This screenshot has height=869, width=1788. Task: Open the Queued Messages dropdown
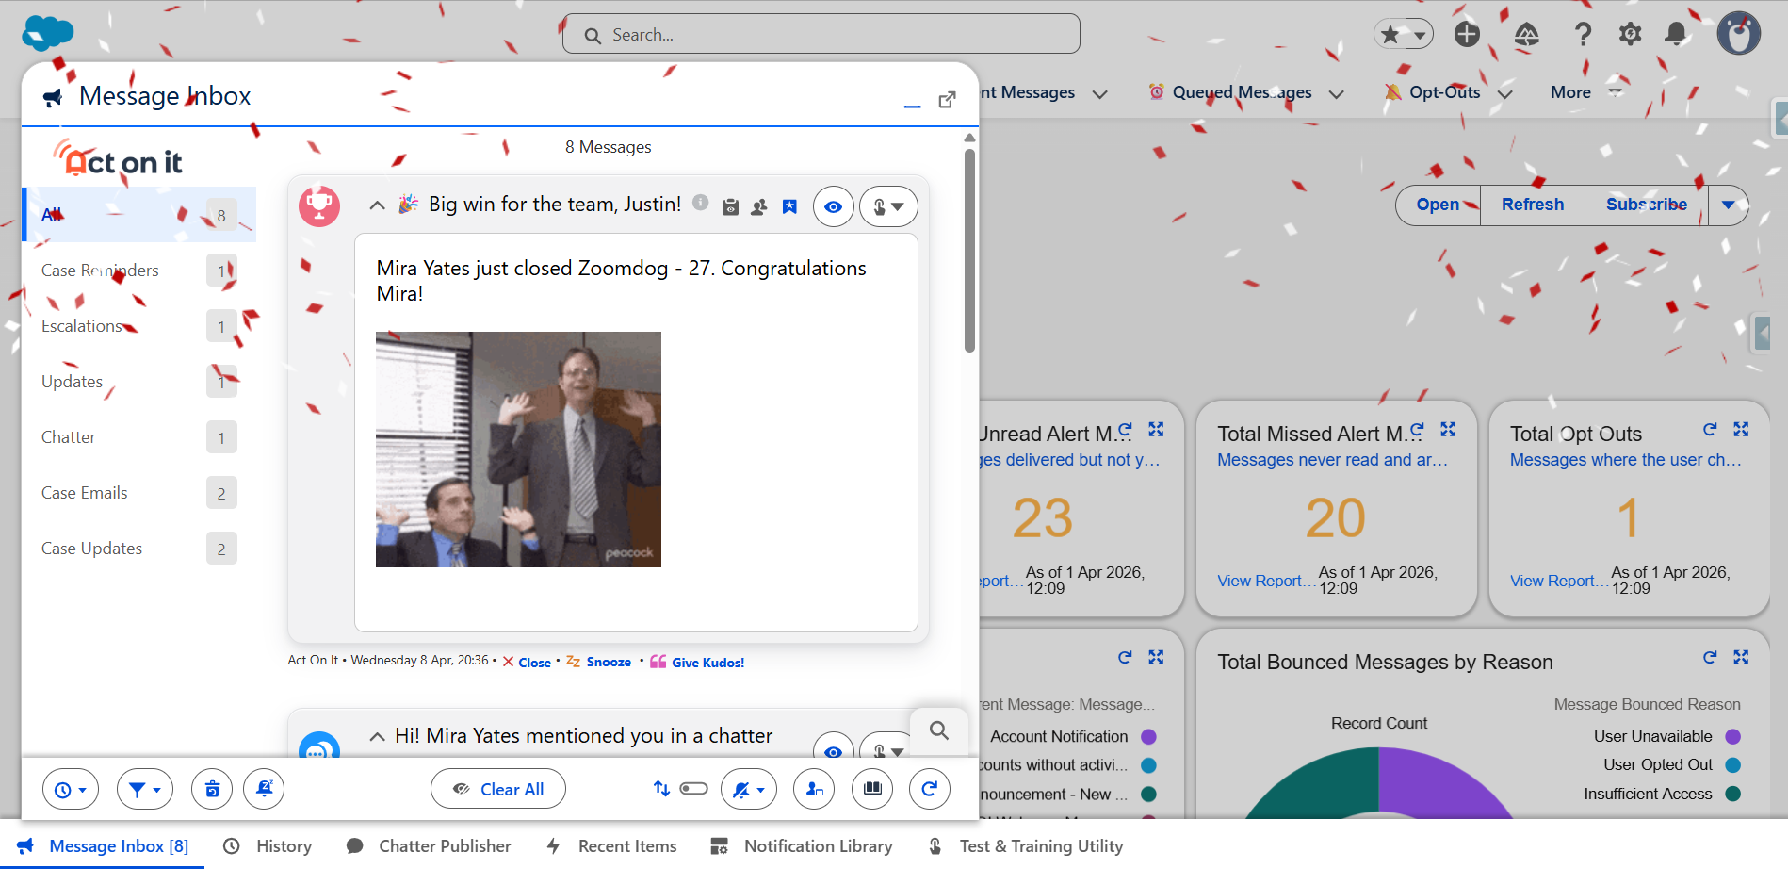(x=1337, y=92)
